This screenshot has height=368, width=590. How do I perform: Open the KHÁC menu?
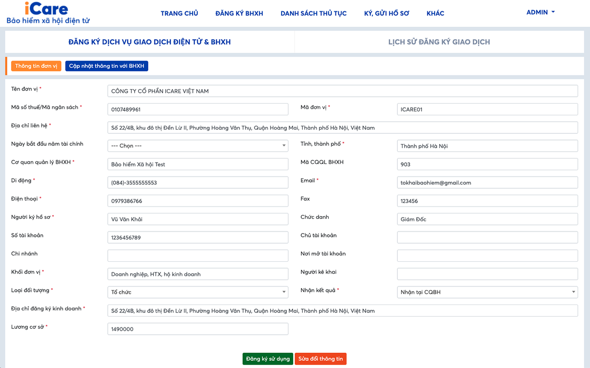pos(435,13)
